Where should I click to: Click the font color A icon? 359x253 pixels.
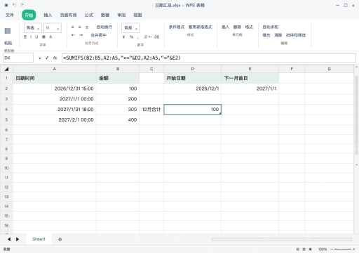click(x=50, y=37)
